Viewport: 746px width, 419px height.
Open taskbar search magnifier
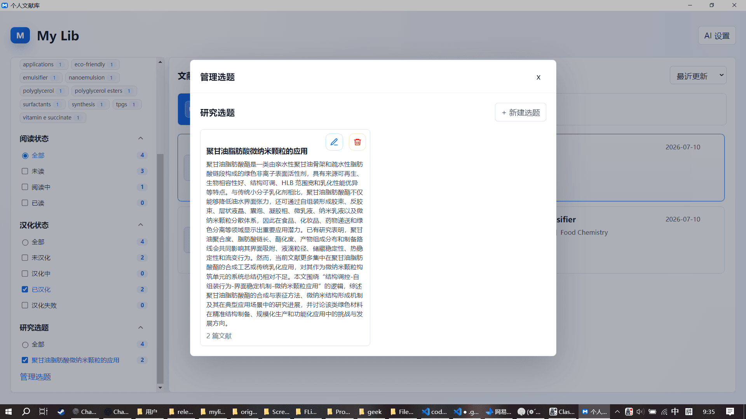click(x=26, y=412)
